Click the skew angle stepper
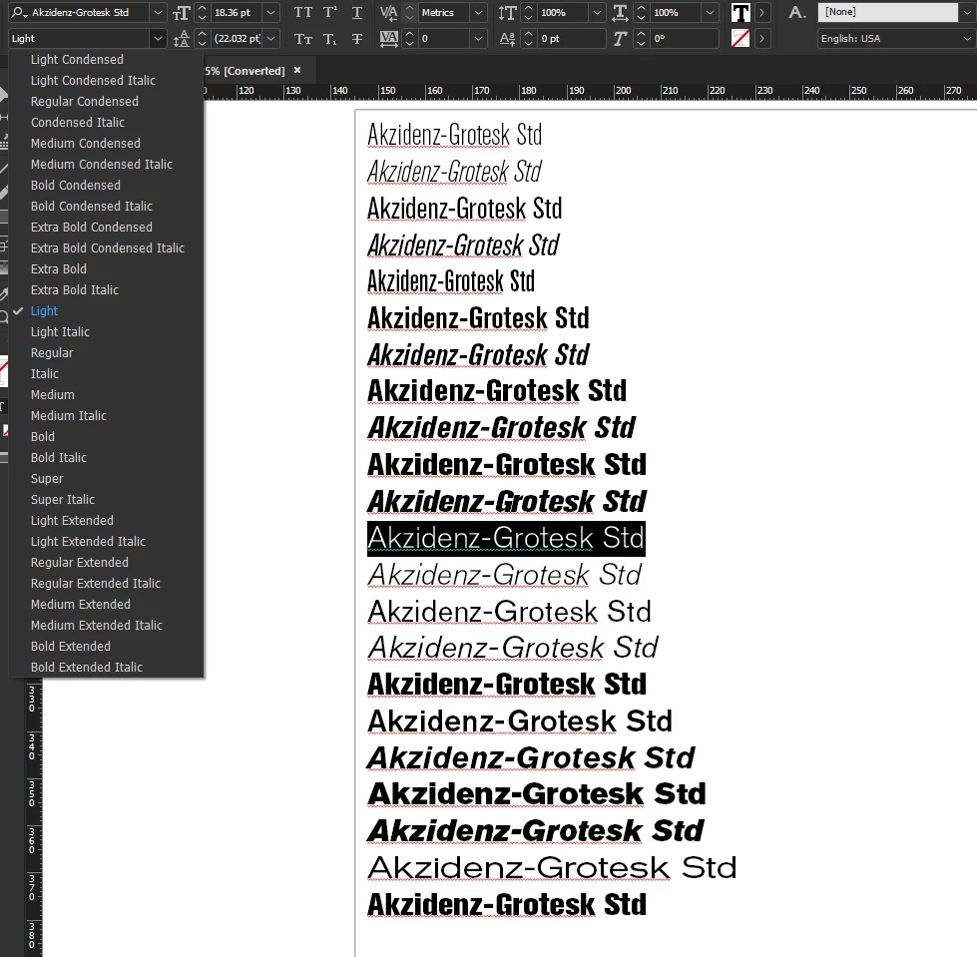Screen dimensions: 977x957 [x=641, y=39]
